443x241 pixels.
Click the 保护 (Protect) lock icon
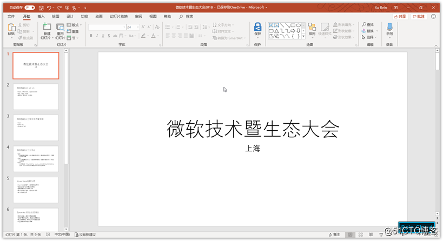257,28
